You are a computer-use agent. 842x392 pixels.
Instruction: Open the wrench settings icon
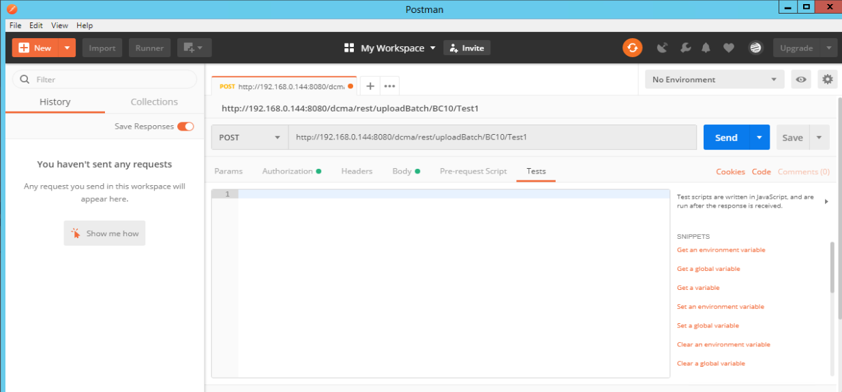[x=685, y=48]
